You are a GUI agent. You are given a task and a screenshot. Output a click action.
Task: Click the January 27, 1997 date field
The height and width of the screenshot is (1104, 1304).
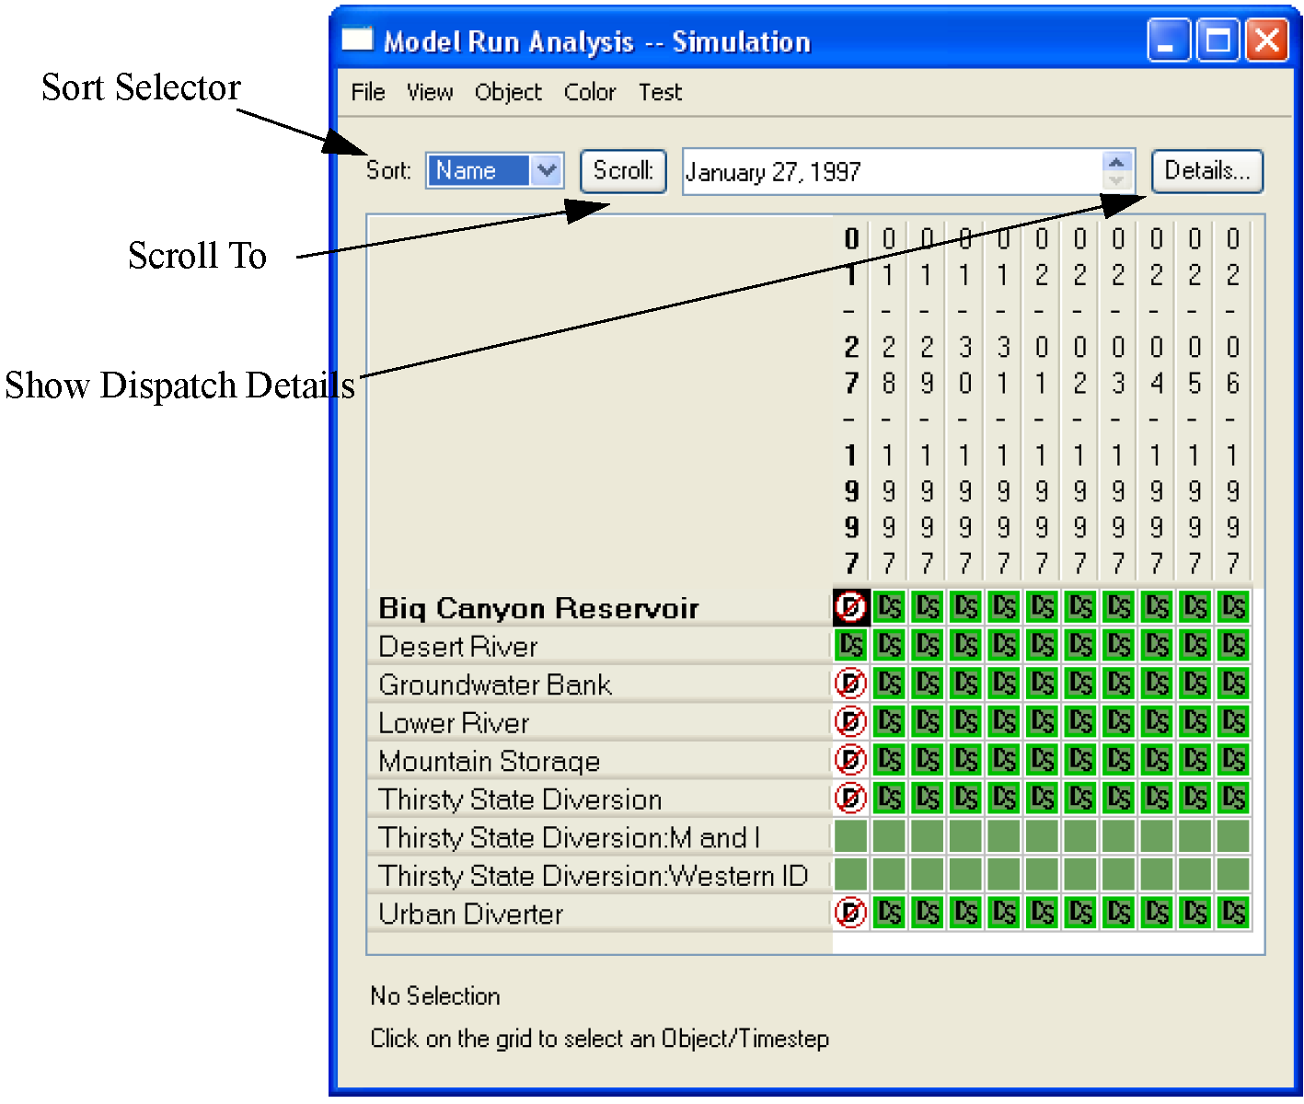888,172
